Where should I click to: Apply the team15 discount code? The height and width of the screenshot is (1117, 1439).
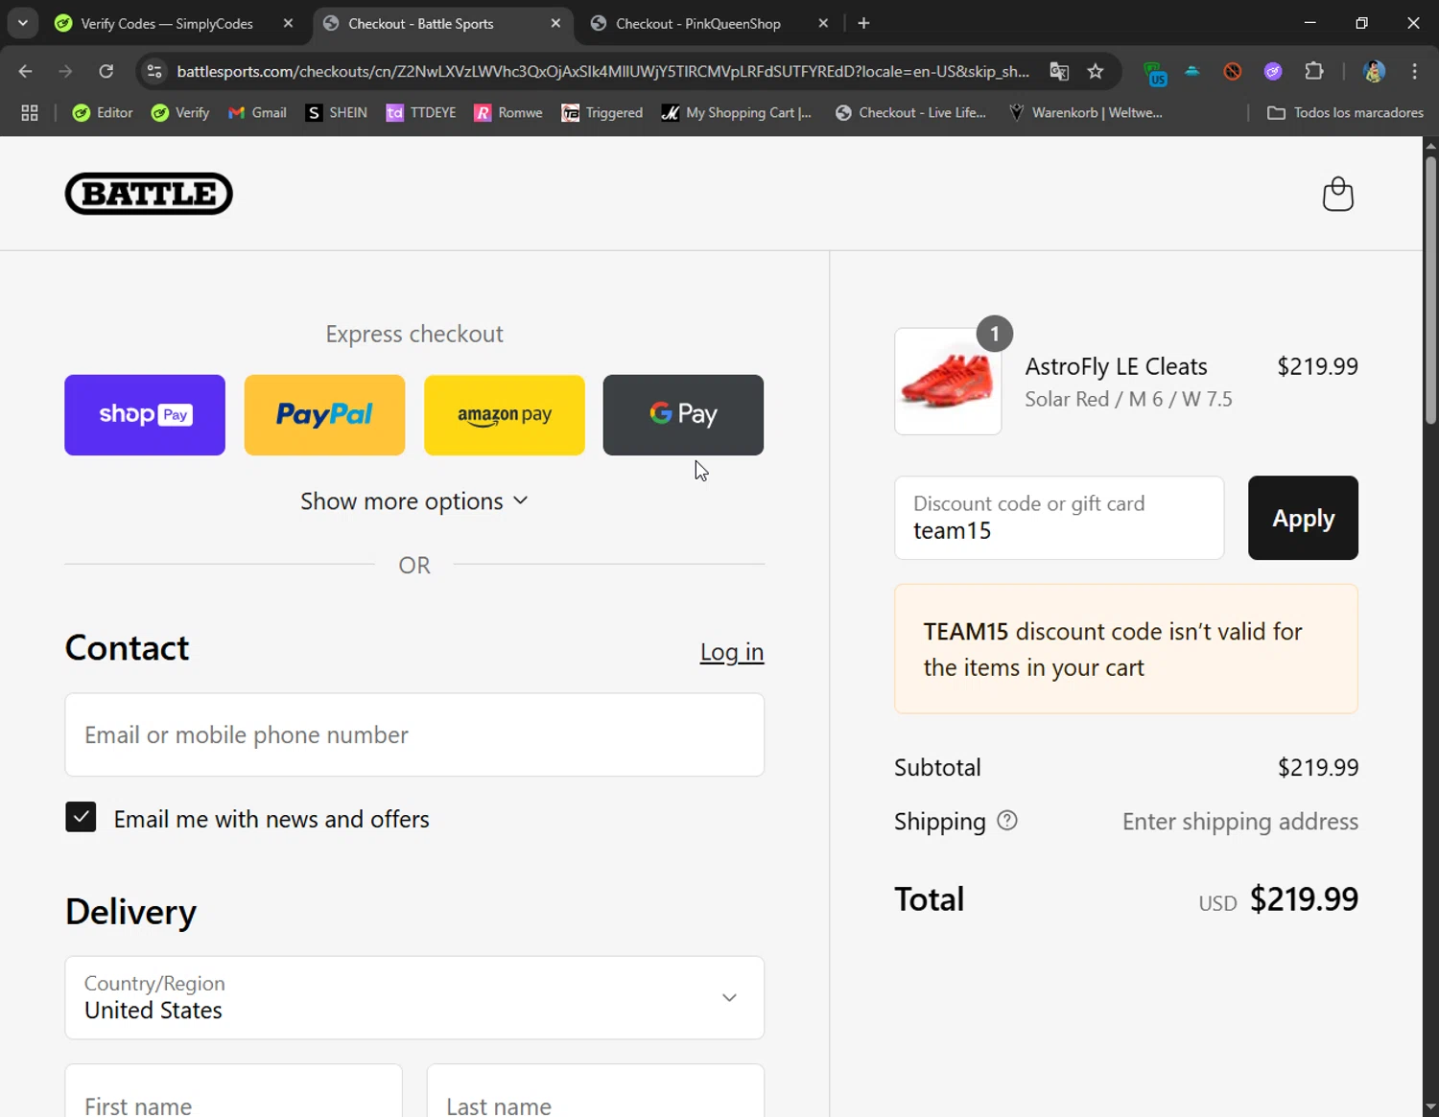1303,518
